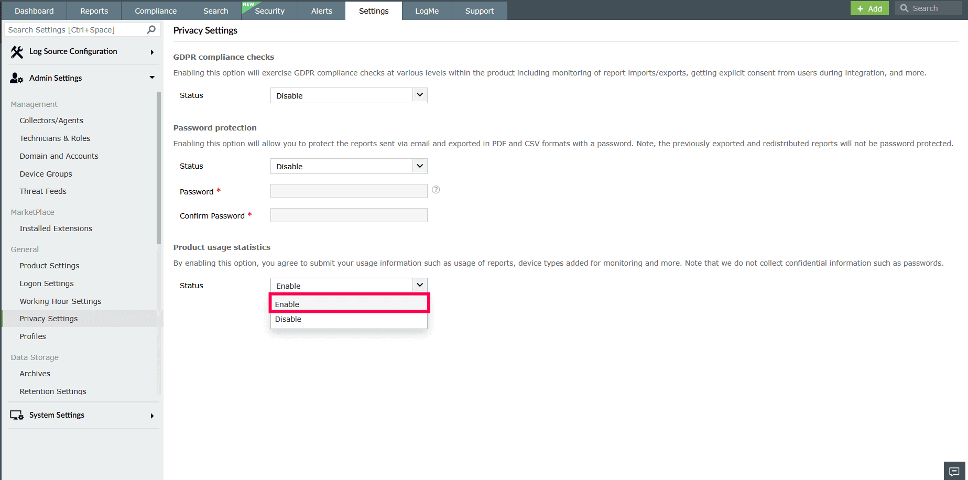Open Installed Extensions
The width and height of the screenshot is (968, 480).
[56, 228]
